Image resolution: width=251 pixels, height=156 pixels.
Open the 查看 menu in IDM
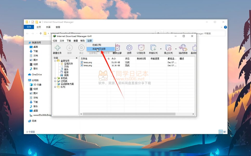[76, 41]
